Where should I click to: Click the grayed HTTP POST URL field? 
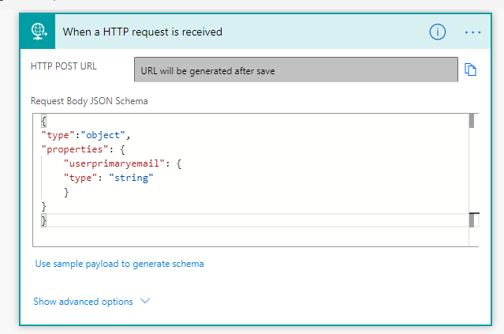pos(296,69)
